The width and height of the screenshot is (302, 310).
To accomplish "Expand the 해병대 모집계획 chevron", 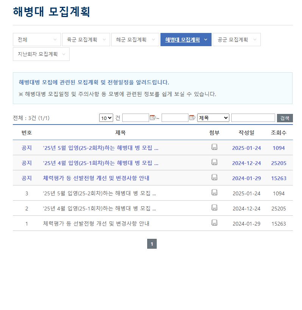I will pos(205,39).
